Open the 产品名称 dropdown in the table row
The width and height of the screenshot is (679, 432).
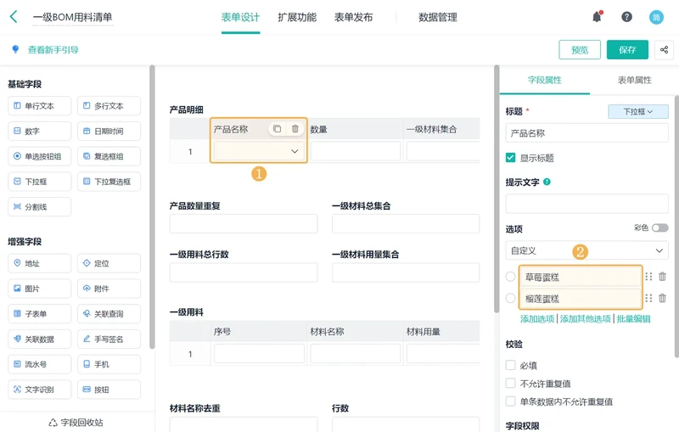point(259,151)
